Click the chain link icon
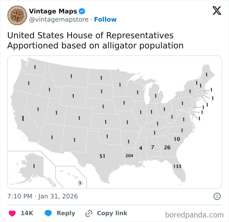 tap(89, 213)
